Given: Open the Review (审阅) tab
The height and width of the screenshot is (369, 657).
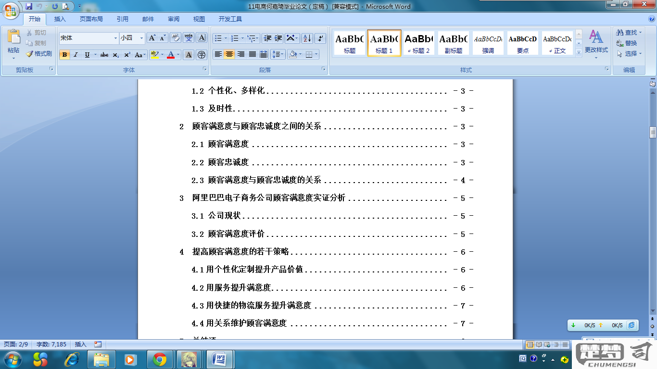Looking at the screenshot, I should (x=174, y=19).
